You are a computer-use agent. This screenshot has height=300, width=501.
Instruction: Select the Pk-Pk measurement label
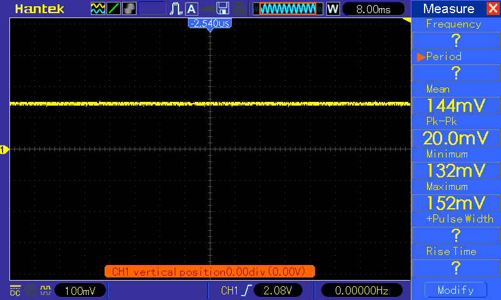[442, 121]
